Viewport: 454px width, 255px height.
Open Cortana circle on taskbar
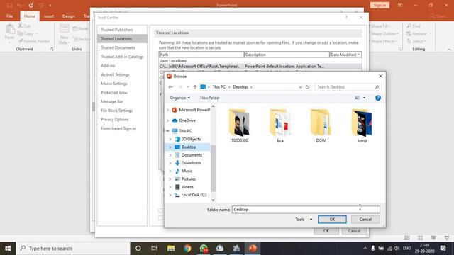tap(138, 249)
